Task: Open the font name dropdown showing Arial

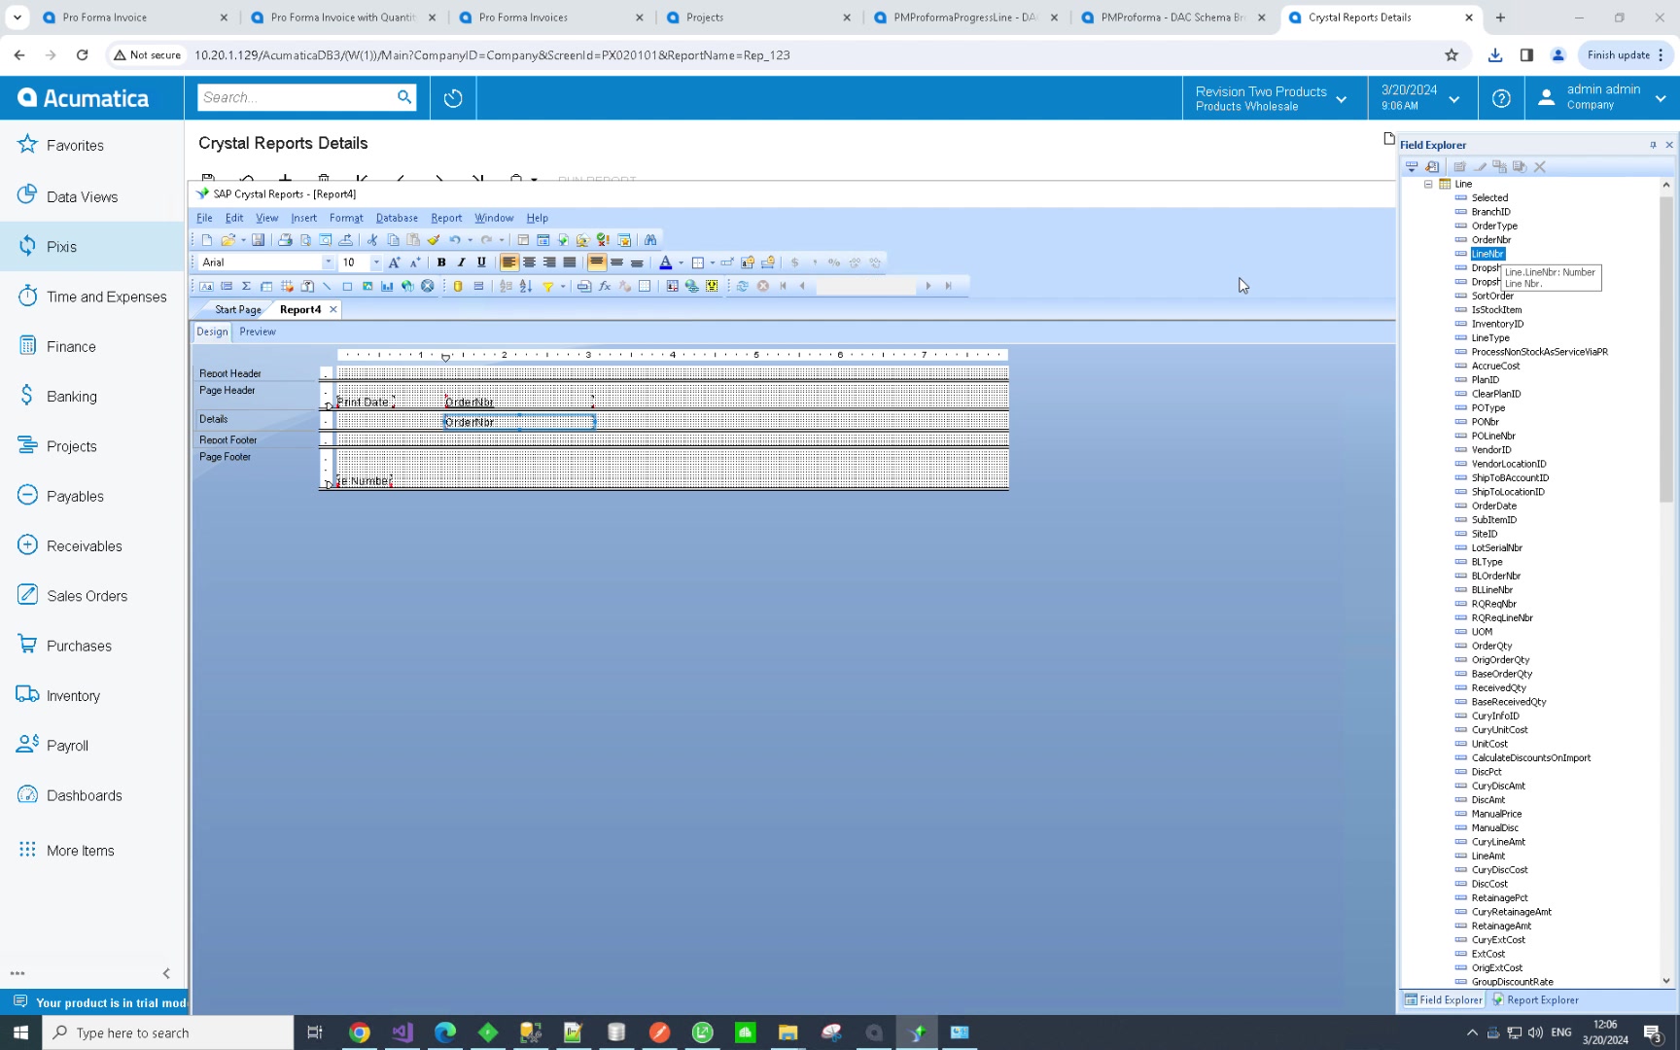Action: (x=328, y=262)
